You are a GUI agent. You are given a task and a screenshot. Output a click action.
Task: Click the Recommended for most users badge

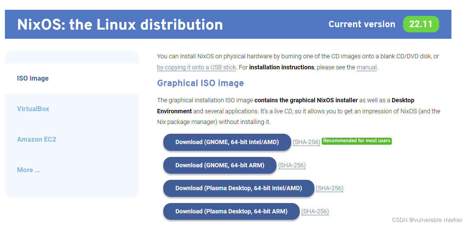[356, 141]
